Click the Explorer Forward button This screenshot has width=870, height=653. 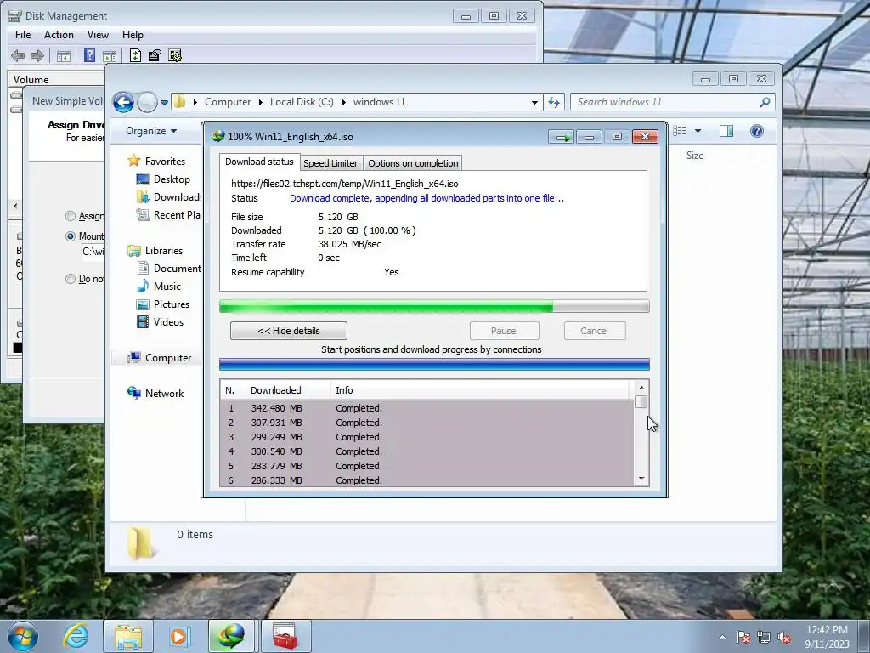click(x=147, y=102)
